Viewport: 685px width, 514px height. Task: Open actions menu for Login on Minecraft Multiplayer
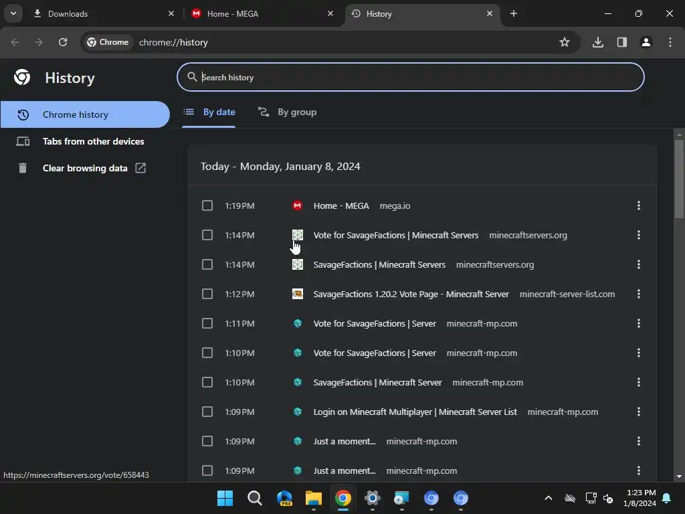[639, 412]
